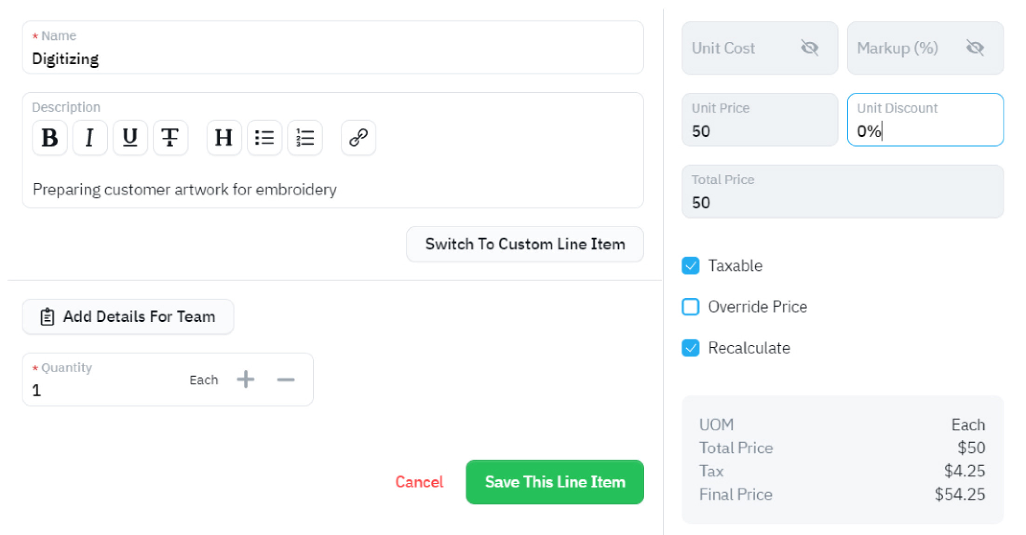Apply italic formatting to description

[x=90, y=138]
